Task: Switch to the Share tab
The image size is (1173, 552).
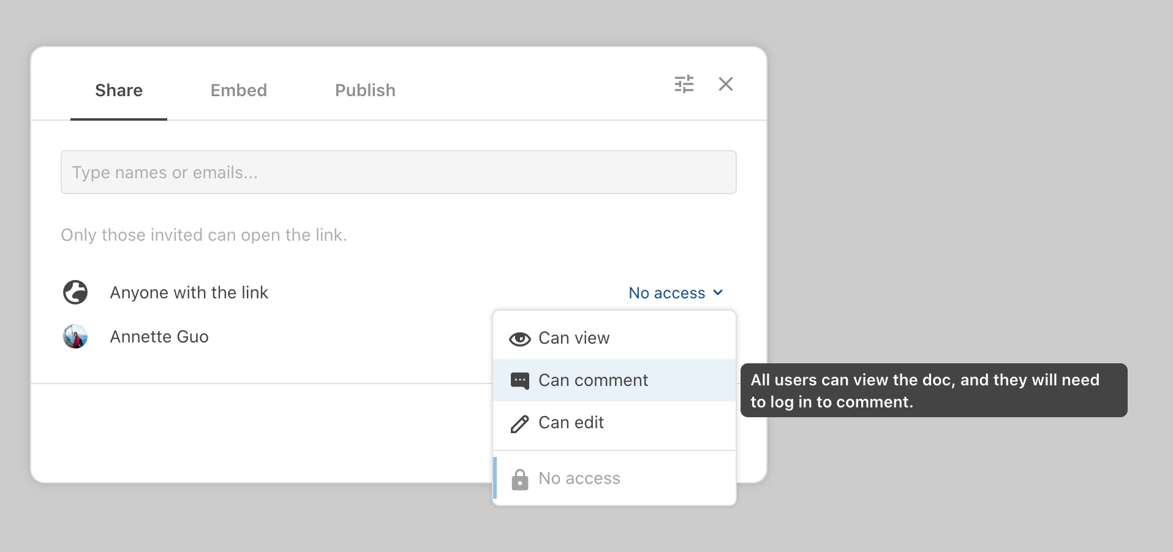Action: pyautogui.click(x=119, y=91)
